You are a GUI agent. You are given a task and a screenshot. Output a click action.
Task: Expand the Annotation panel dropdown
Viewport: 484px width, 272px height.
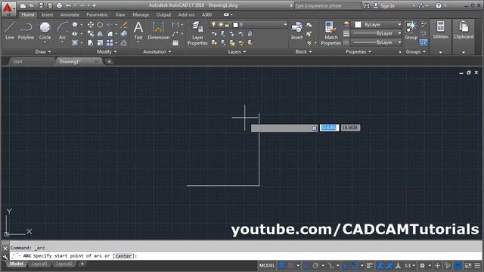157,52
